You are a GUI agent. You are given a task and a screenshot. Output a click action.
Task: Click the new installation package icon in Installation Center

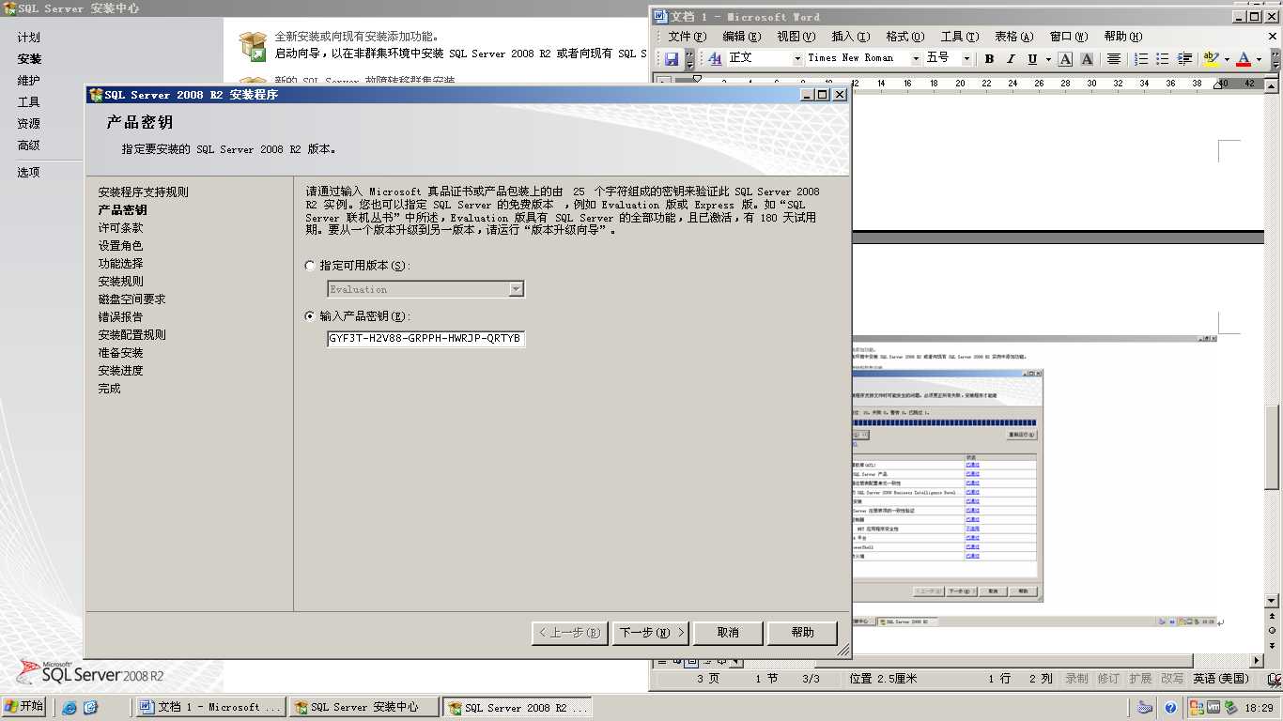[x=252, y=46]
